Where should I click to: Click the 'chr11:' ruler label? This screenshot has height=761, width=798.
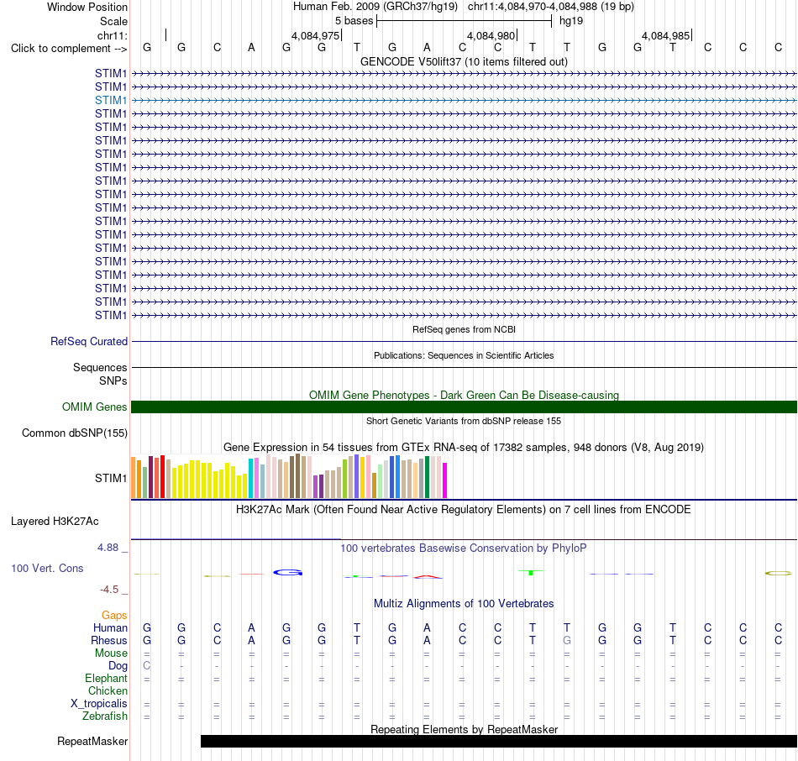click(x=112, y=35)
